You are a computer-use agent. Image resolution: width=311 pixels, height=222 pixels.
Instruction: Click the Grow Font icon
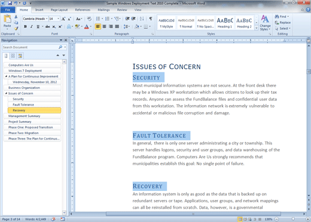coord(63,19)
